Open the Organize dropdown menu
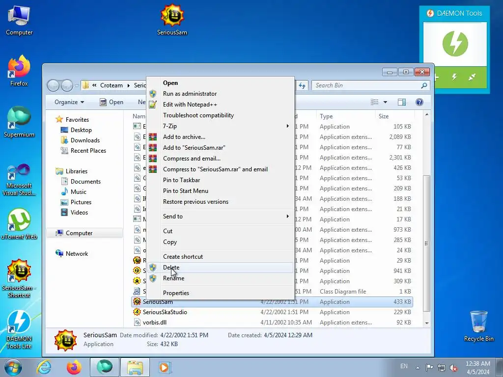 69,102
